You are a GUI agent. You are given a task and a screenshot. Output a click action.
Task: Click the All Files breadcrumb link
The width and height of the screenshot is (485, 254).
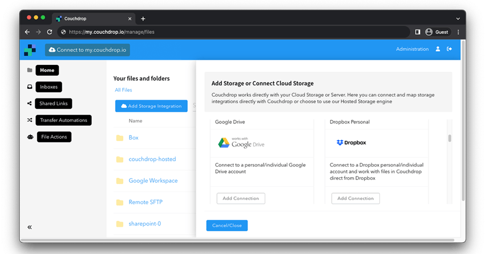(x=123, y=90)
